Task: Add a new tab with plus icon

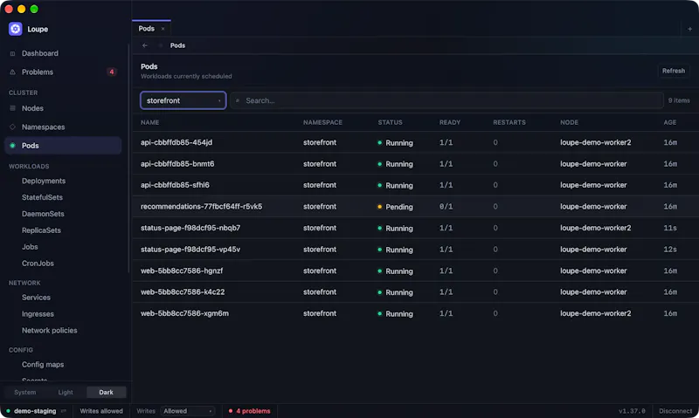Action: point(689,29)
